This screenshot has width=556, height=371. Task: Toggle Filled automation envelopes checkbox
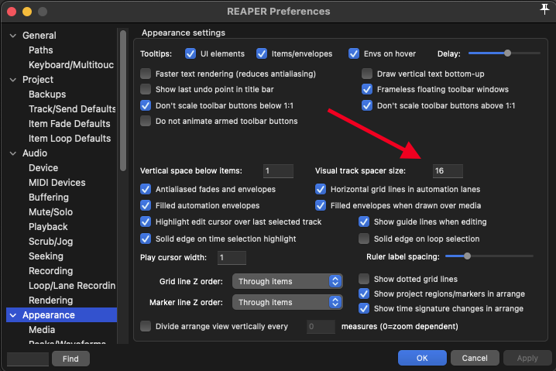click(x=146, y=205)
